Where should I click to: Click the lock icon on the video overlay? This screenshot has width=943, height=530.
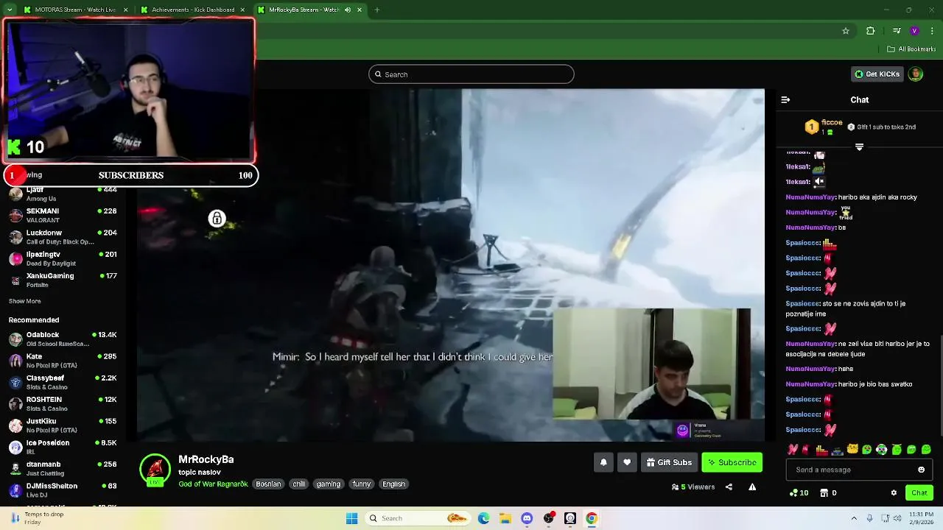pyautogui.click(x=217, y=219)
